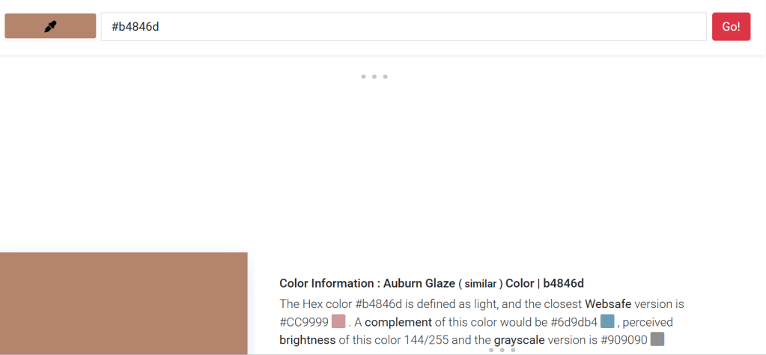Click the 144/255 brightness value

click(x=422, y=340)
